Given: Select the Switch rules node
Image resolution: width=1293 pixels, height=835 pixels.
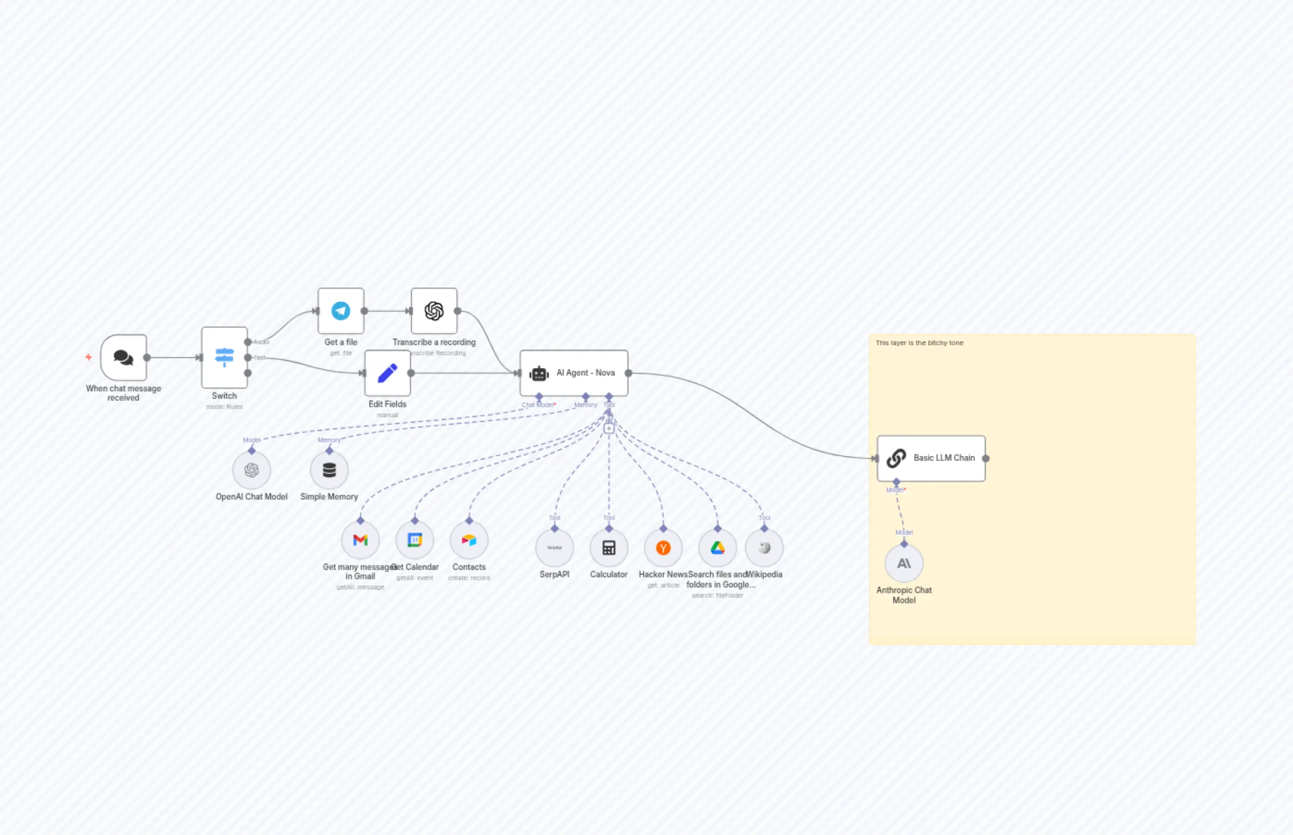Looking at the screenshot, I should [x=224, y=358].
